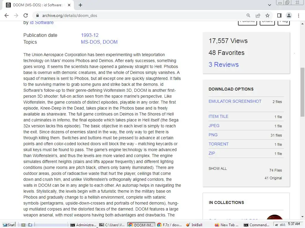The width and height of the screenshot is (305, 228).
Task: Share this page icon
Action: tap(258, 15)
